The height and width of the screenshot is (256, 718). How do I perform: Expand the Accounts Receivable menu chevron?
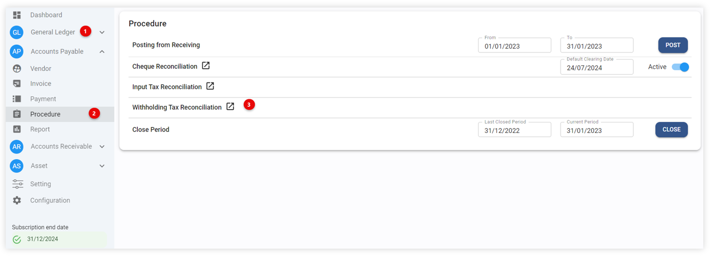click(x=102, y=147)
